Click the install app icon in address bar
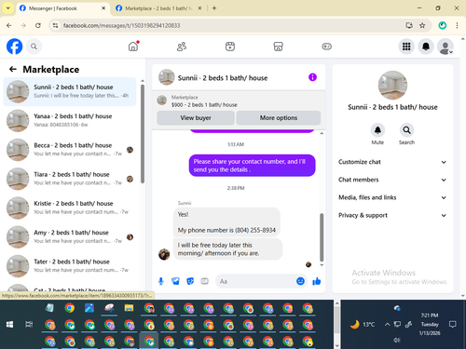The image size is (466, 349). 409,25
